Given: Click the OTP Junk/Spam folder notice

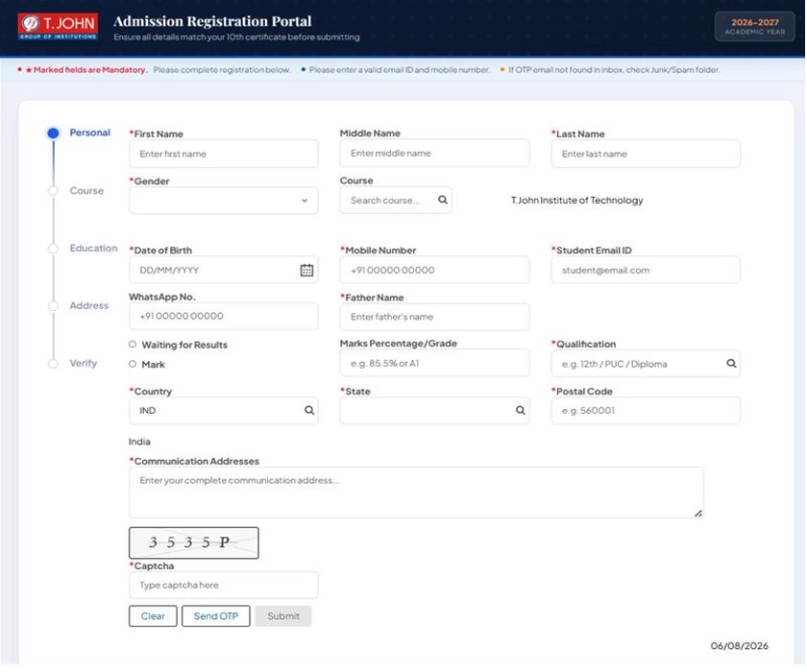Looking at the screenshot, I should coord(614,70).
